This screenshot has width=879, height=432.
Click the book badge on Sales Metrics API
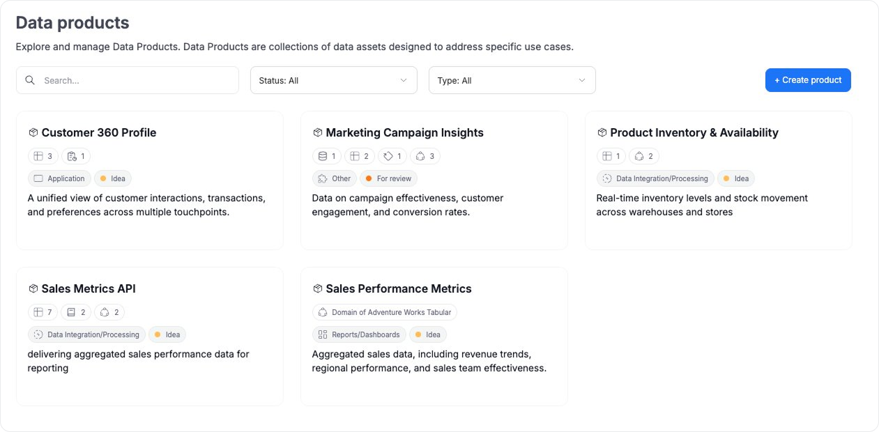click(76, 312)
